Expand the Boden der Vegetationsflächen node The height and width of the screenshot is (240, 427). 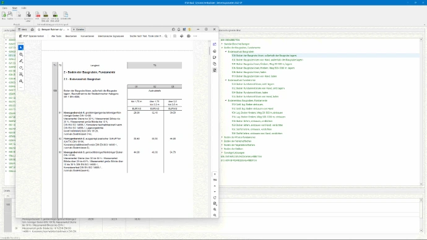(x=222, y=145)
